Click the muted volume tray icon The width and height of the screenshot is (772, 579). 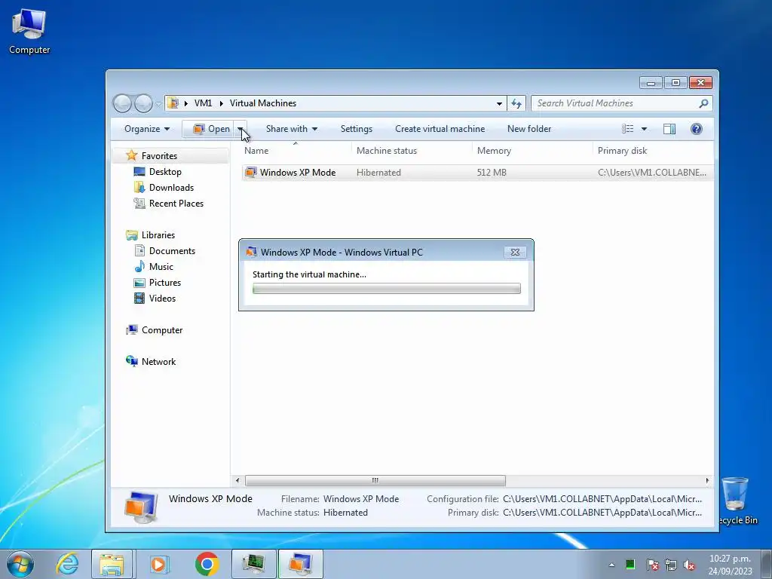click(689, 565)
